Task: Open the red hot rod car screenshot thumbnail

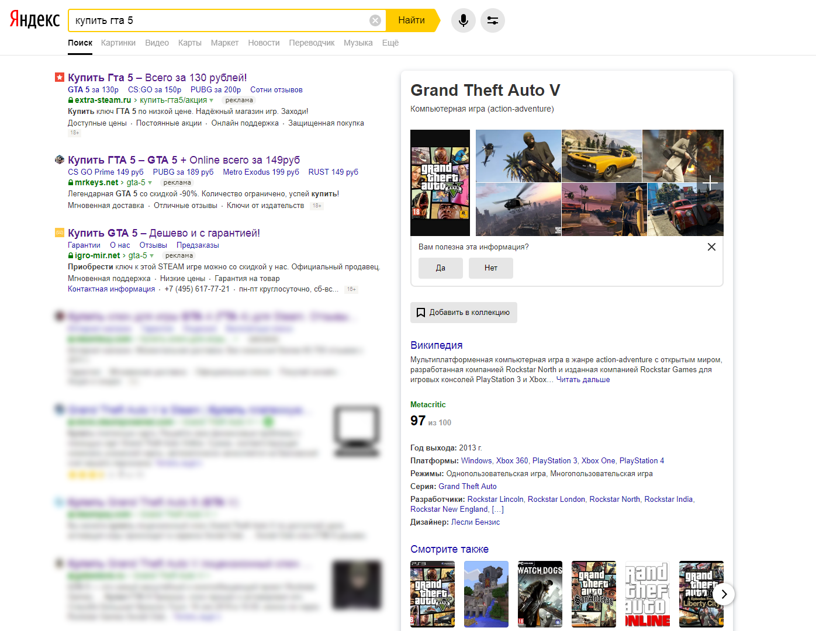Action: (x=685, y=210)
